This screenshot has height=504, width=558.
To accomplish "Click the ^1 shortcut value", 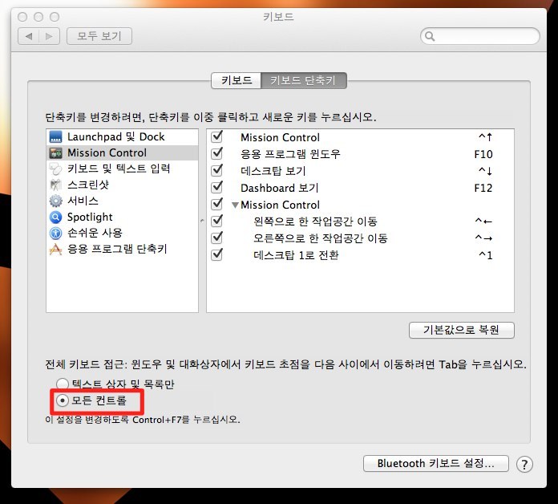I will click(x=486, y=255).
